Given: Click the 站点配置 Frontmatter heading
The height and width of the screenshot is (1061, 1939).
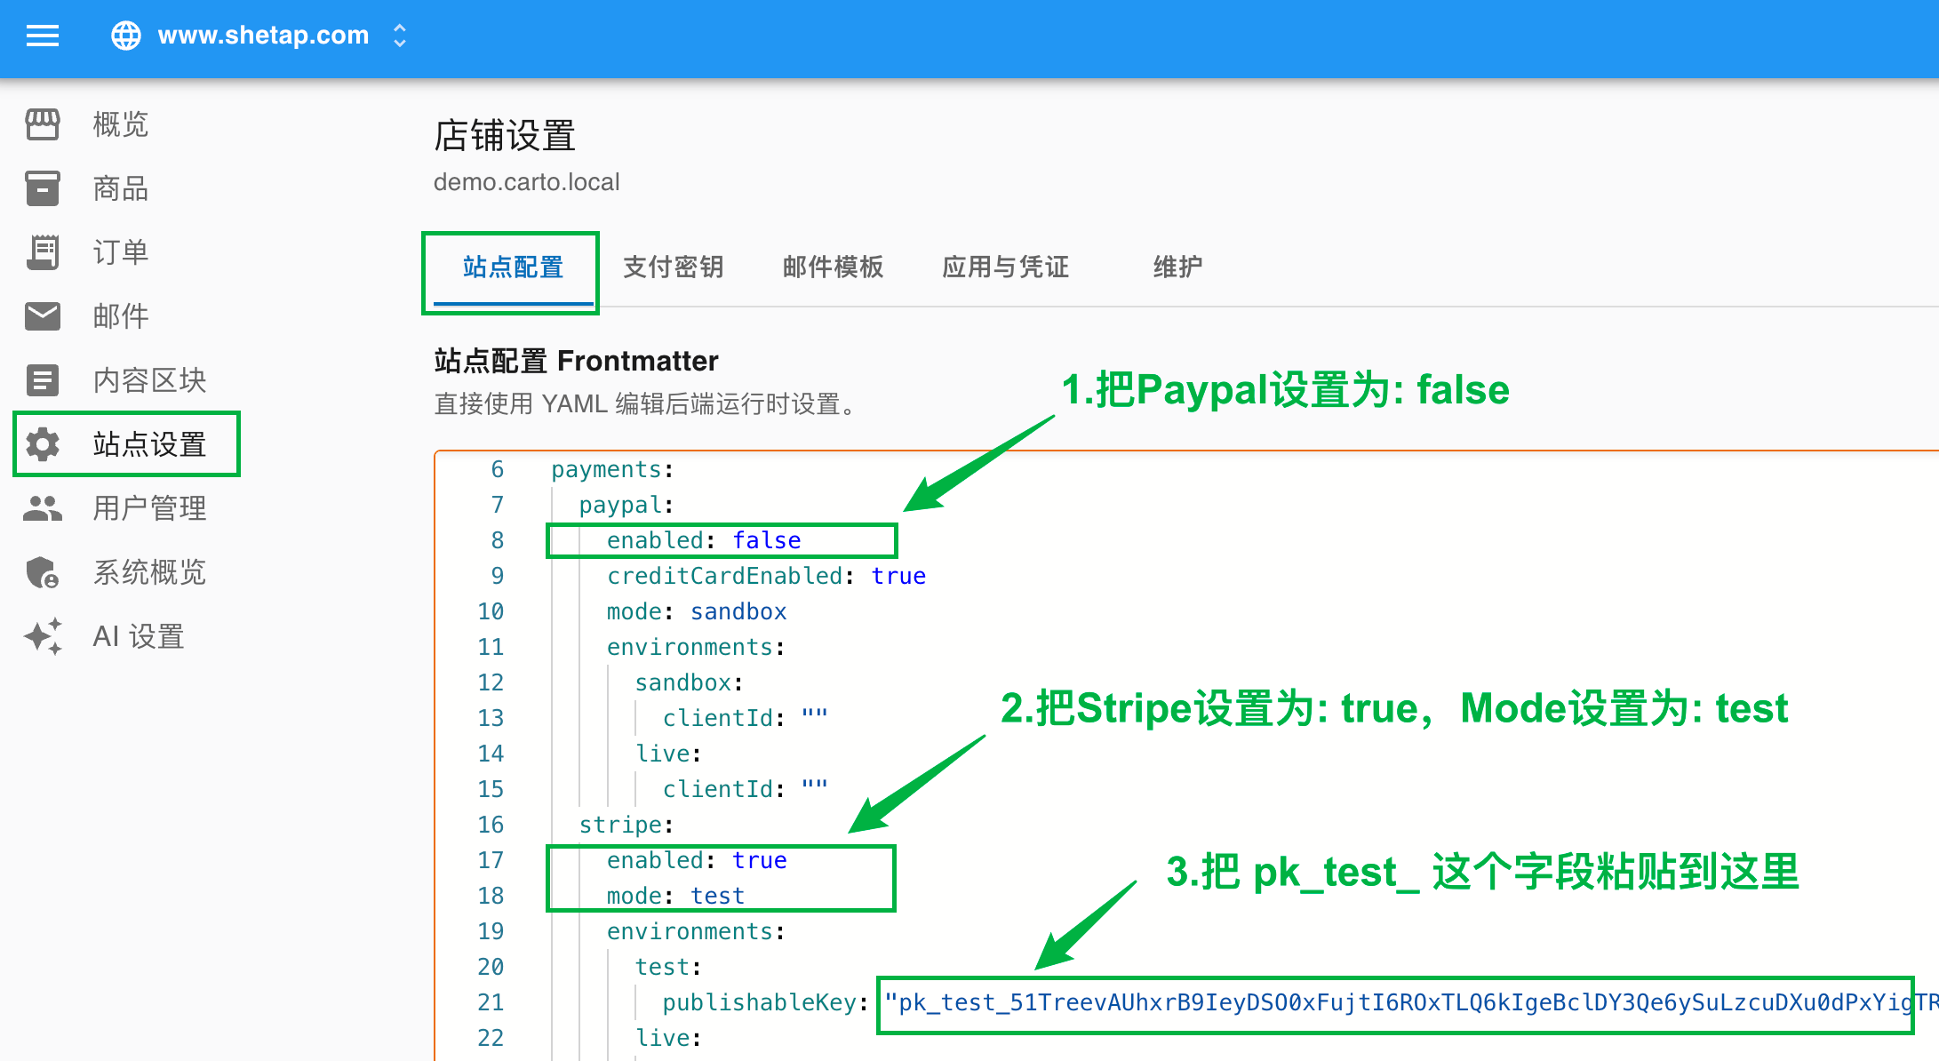Looking at the screenshot, I should click(x=576, y=361).
